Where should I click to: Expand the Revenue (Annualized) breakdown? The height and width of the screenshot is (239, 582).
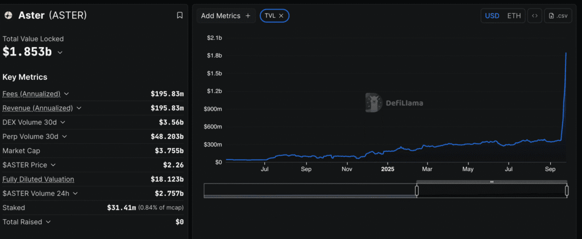click(x=79, y=108)
